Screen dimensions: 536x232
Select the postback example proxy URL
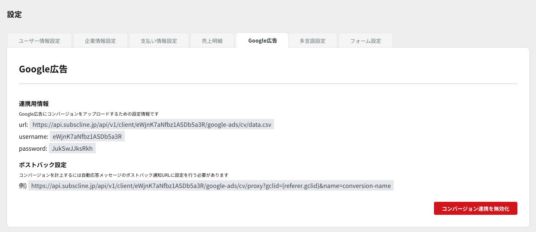211,186
